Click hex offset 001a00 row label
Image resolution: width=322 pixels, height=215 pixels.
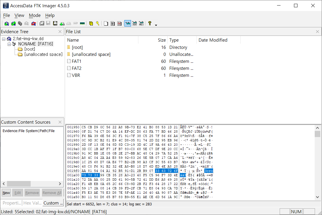(73, 175)
